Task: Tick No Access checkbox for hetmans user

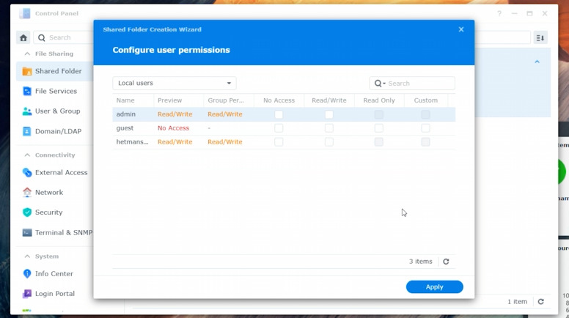Action: [x=279, y=141]
